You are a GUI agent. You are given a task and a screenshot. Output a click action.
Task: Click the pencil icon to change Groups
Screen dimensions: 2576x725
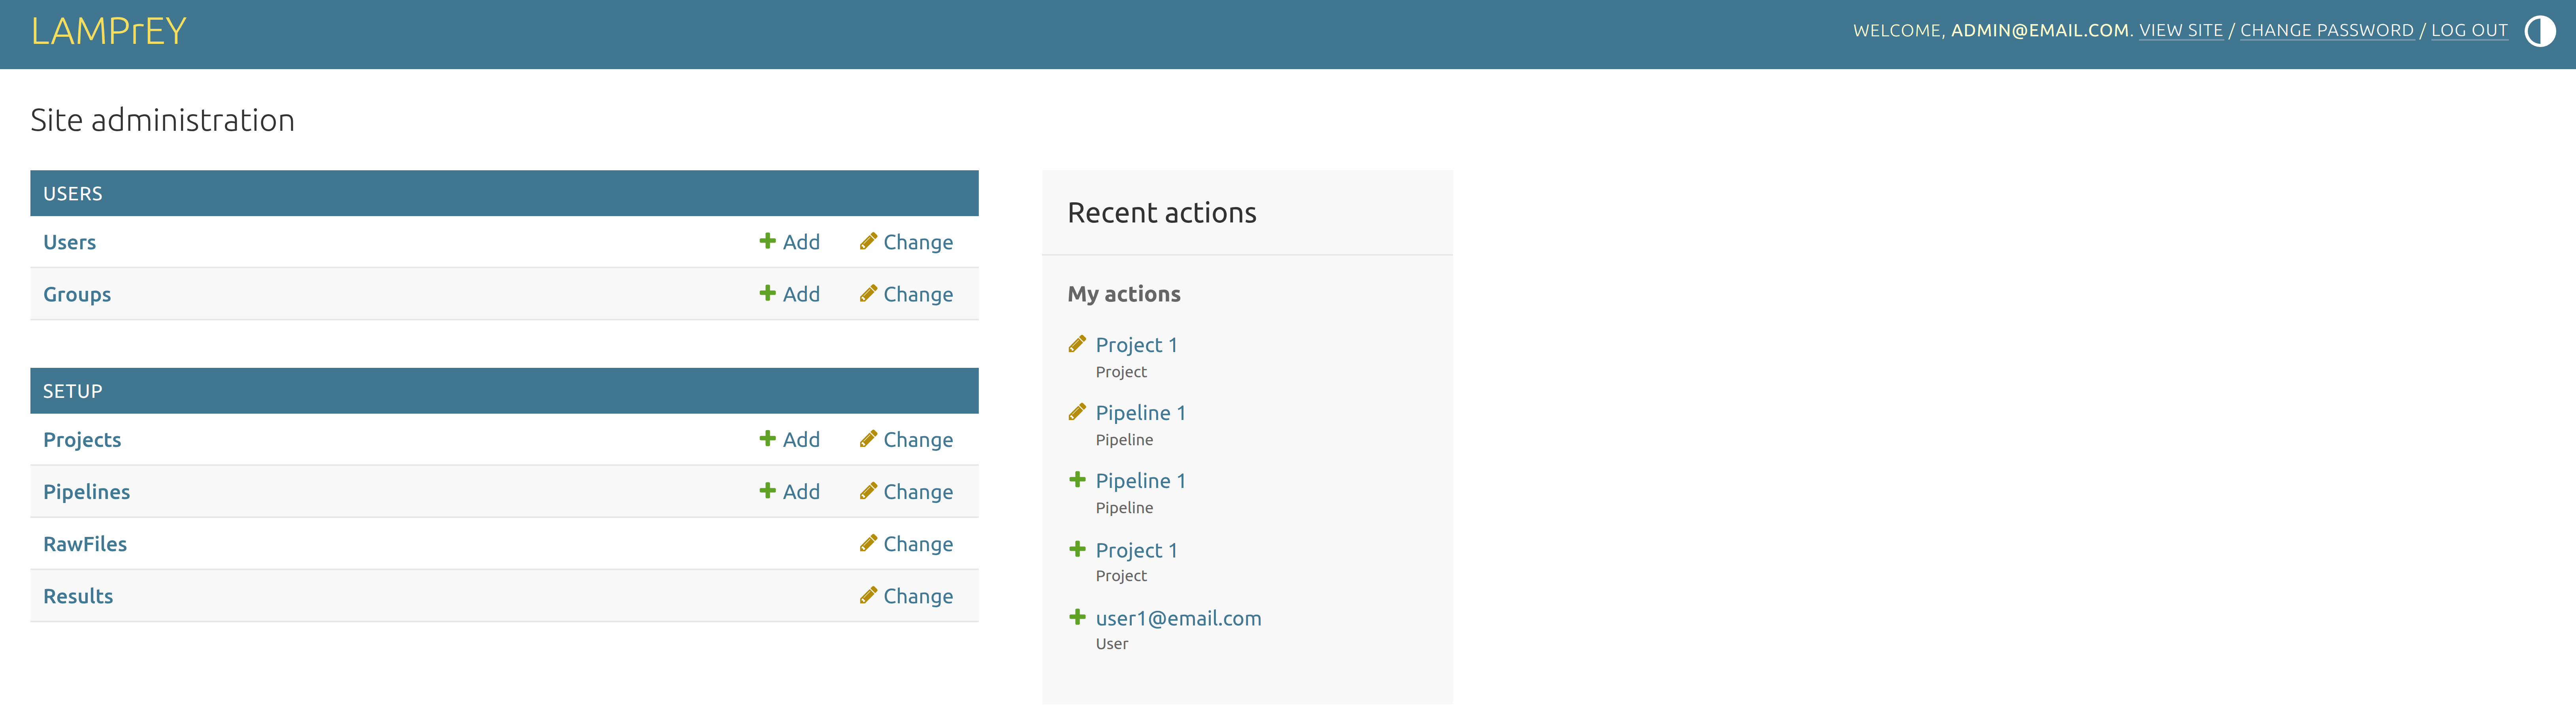tap(868, 293)
